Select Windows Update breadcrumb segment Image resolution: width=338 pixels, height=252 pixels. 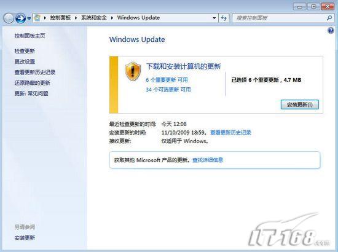pos(138,18)
